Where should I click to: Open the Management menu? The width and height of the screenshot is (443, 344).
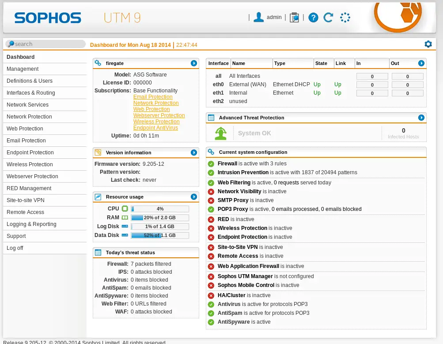[x=45, y=69]
